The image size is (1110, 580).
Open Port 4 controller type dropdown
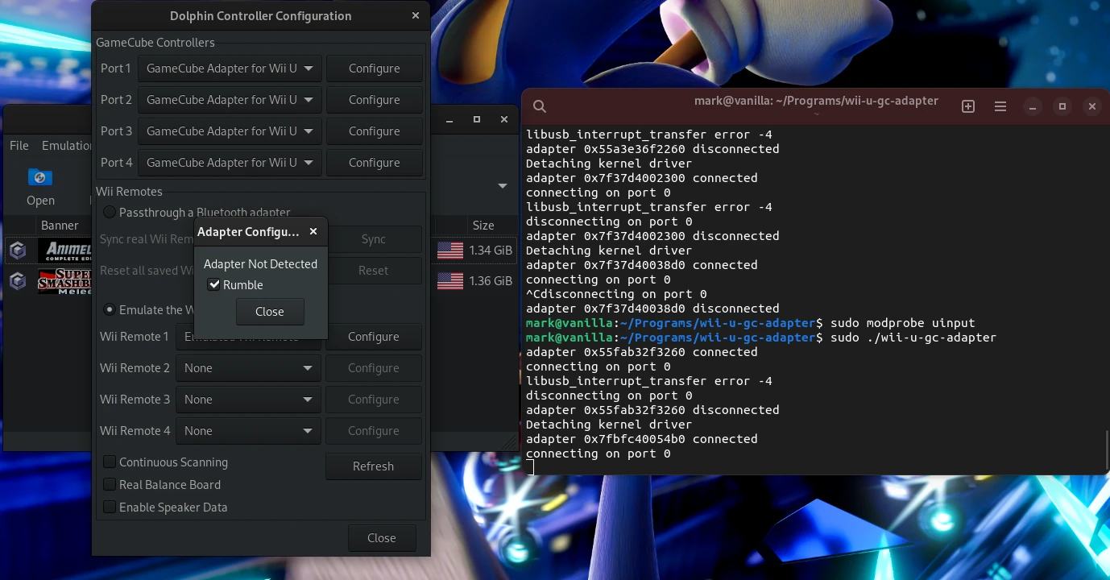pos(230,163)
